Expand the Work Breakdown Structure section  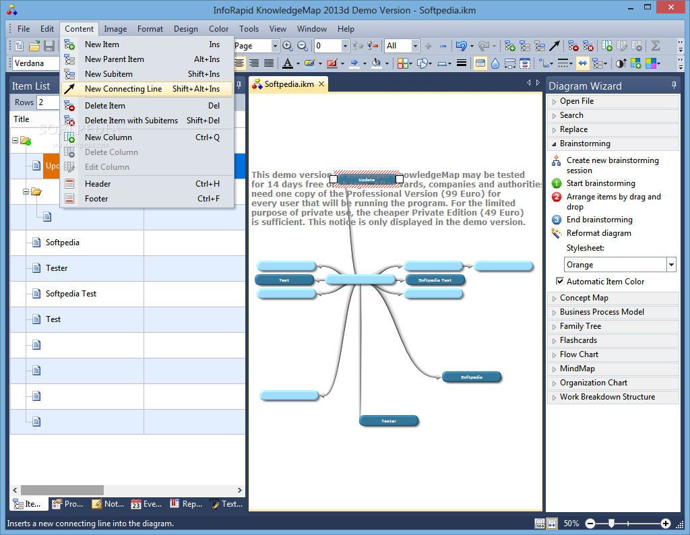point(554,398)
